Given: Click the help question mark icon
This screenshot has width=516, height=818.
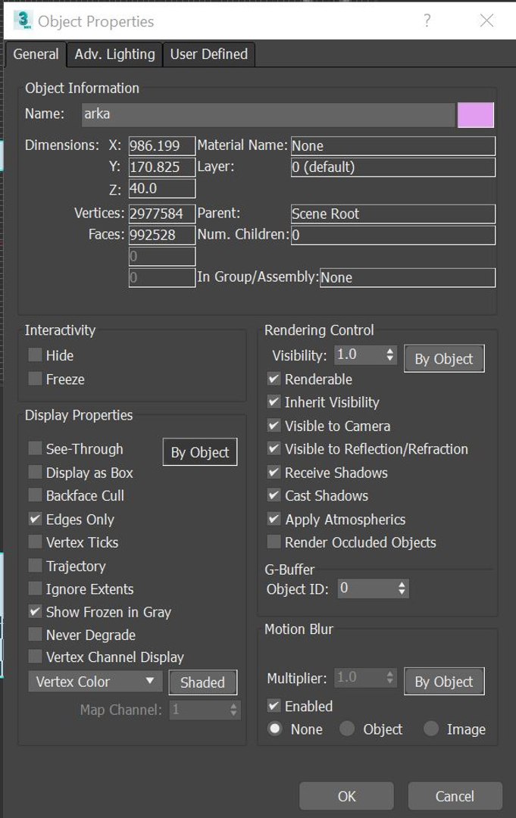Looking at the screenshot, I should pos(427,21).
